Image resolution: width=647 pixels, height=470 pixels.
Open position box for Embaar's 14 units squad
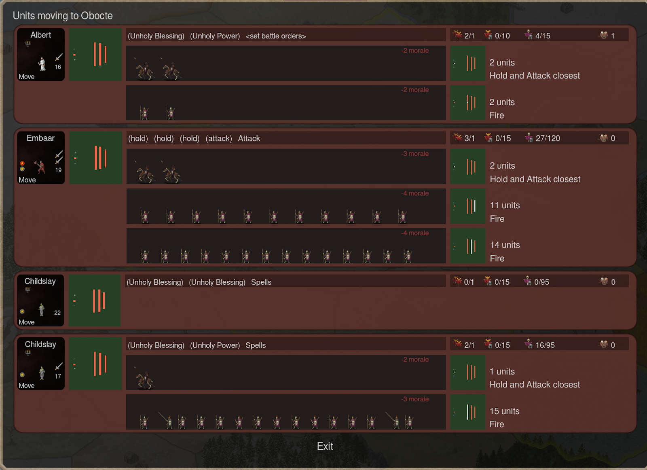[x=468, y=246]
